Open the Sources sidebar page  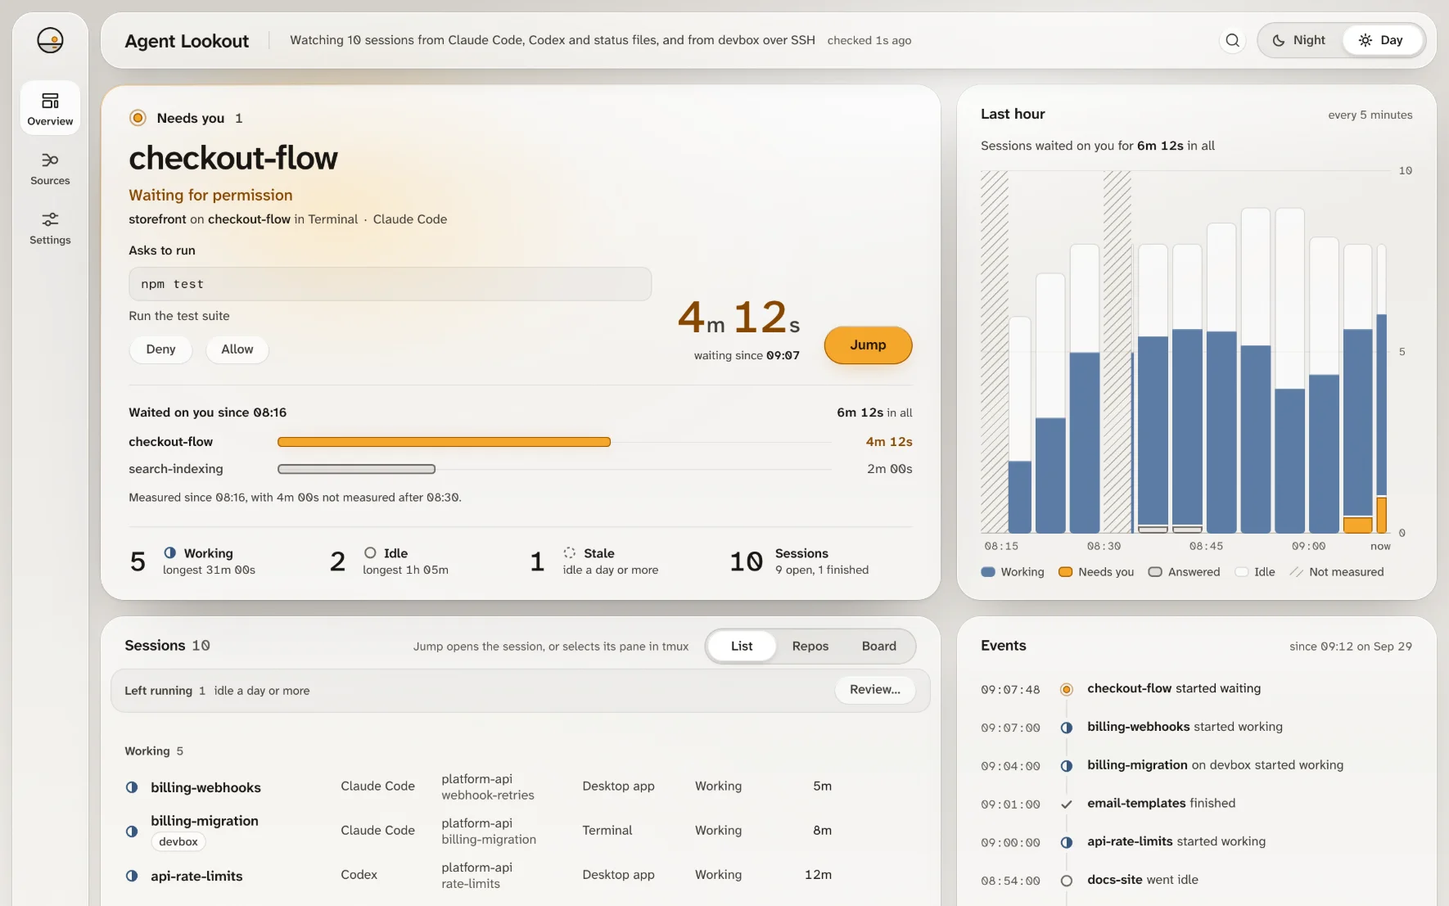tap(50, 169)
